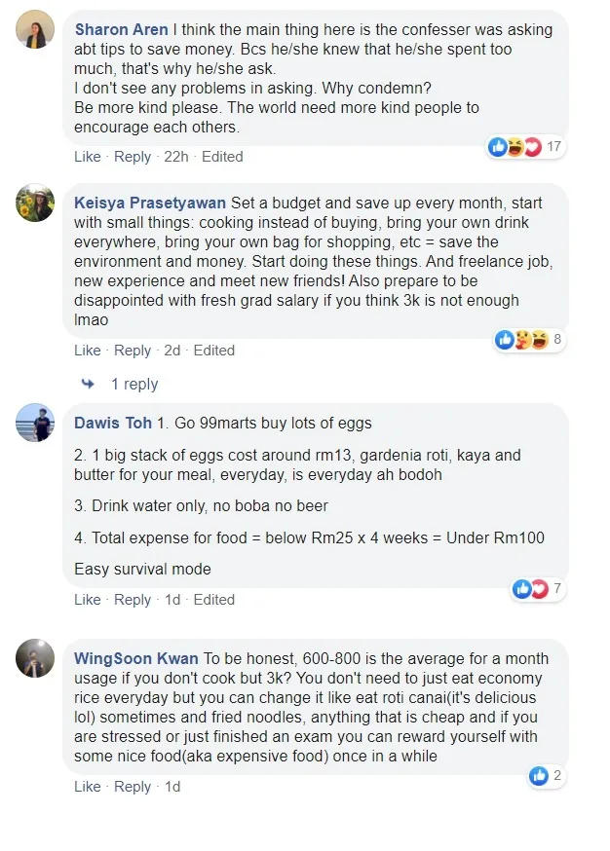Open Dawis Toh's profile avatar
610x851 pixels.
pos(35,424)
